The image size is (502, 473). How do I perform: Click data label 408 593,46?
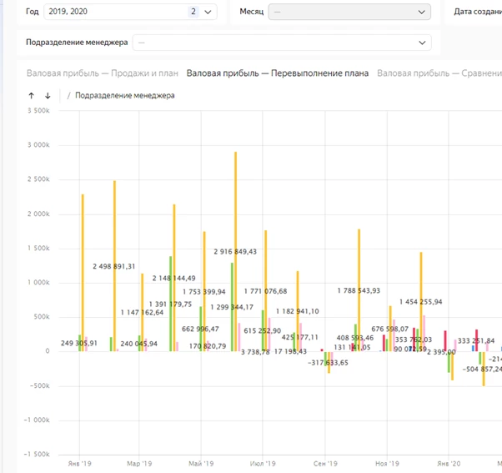pyautogui.click(x=355, y=338)
